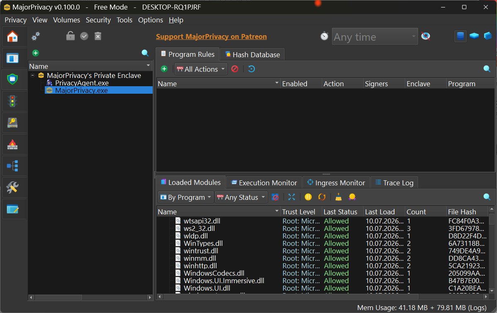Screen dimensions: 497x313
Task: Collapse MajorPrivacy's Private Enclave tree node
Action: coord(33,75)
